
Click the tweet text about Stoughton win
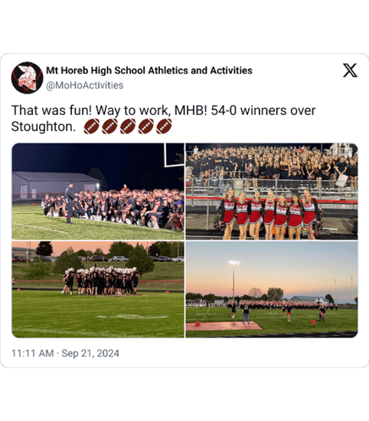pyautogui.click(x=163, y=118)
